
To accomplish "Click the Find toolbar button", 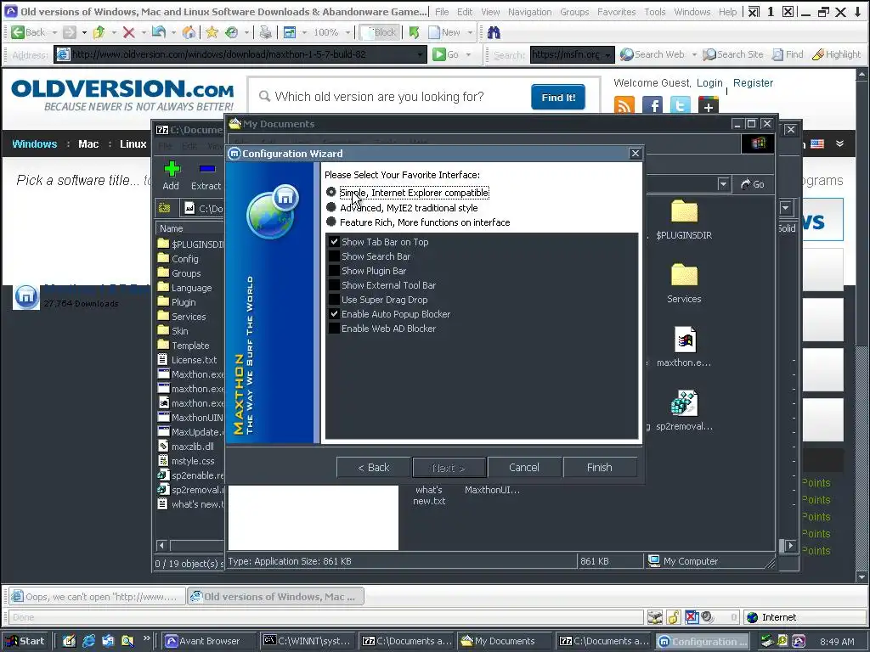I will point(788,54).
